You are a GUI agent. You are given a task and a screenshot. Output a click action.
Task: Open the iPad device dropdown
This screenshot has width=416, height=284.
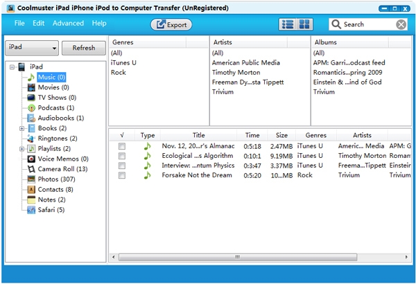click(x=32, y=48)
